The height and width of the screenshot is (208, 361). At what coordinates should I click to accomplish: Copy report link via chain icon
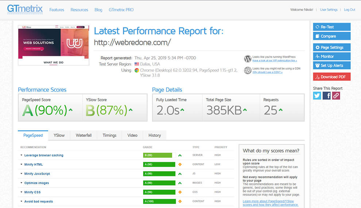point(336,96)
